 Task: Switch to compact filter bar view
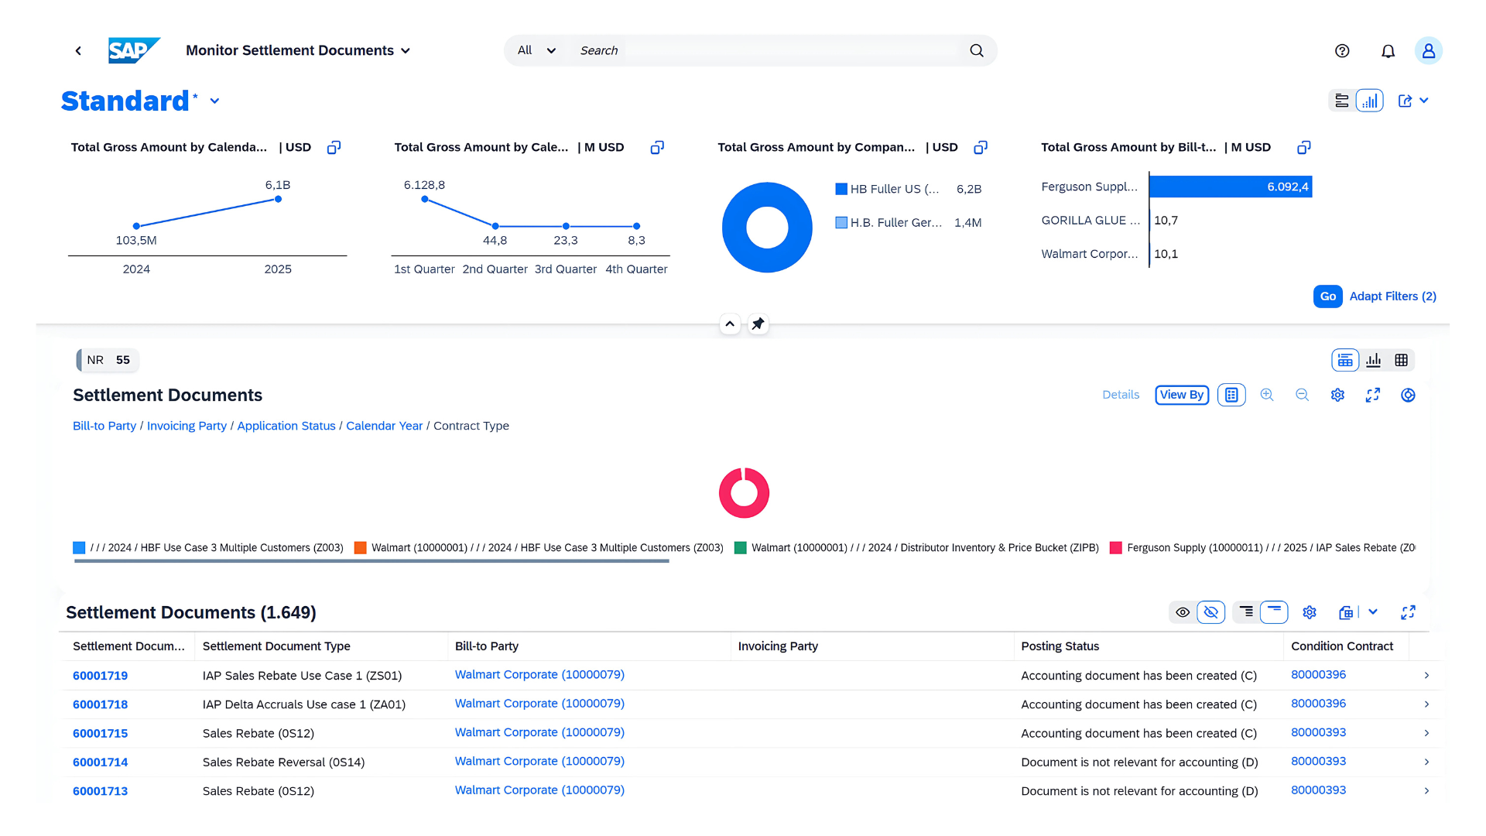pos(1342,101)
